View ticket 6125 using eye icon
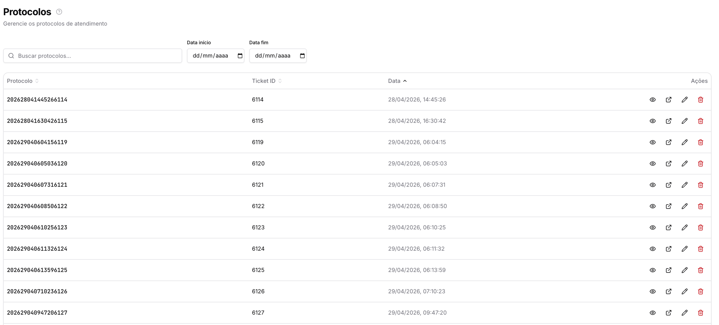This screenshot has width=719, height=325. (x=653, y=270)
